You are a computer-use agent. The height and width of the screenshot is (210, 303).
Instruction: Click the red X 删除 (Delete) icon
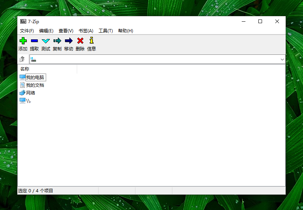80,41
